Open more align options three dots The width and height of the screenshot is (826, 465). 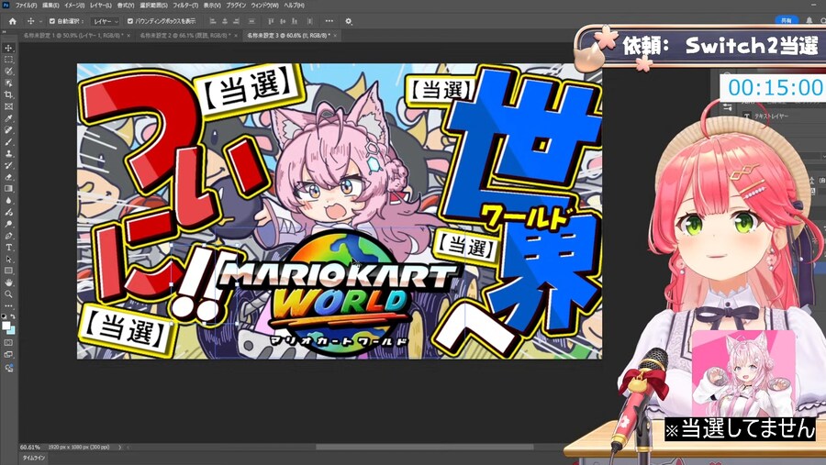(329, 22)
